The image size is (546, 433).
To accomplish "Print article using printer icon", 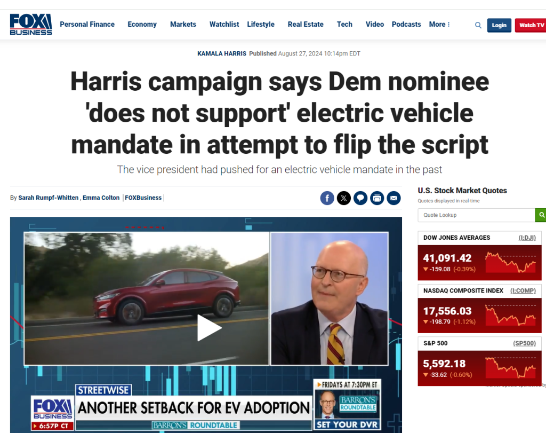I will (x=377, y=198).
